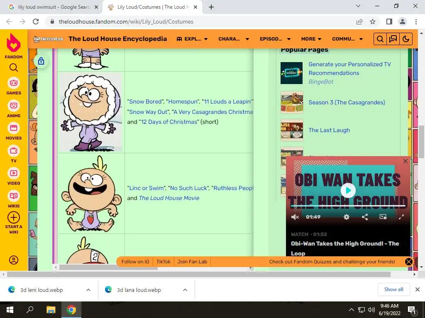This screenshot has width=425, height=318.
Task: Open a new browser tab
Action: pos(211,7)
